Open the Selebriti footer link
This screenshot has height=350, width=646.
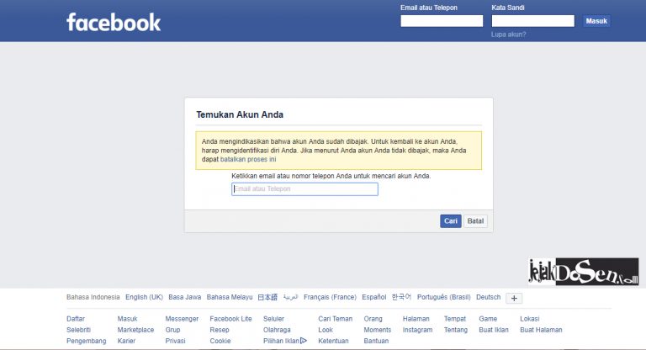coord(78,330)
